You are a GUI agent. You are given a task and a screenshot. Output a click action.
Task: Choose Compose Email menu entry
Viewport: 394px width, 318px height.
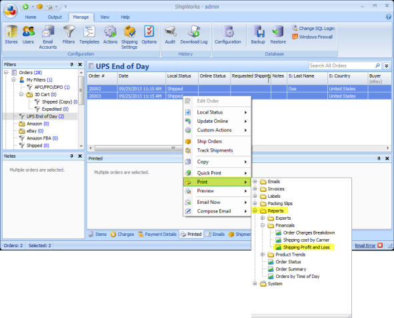[217, 211]
